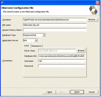Switch to the Local tab
The width and height of the screenshot is (101, 97).
[x=27, y=46]
